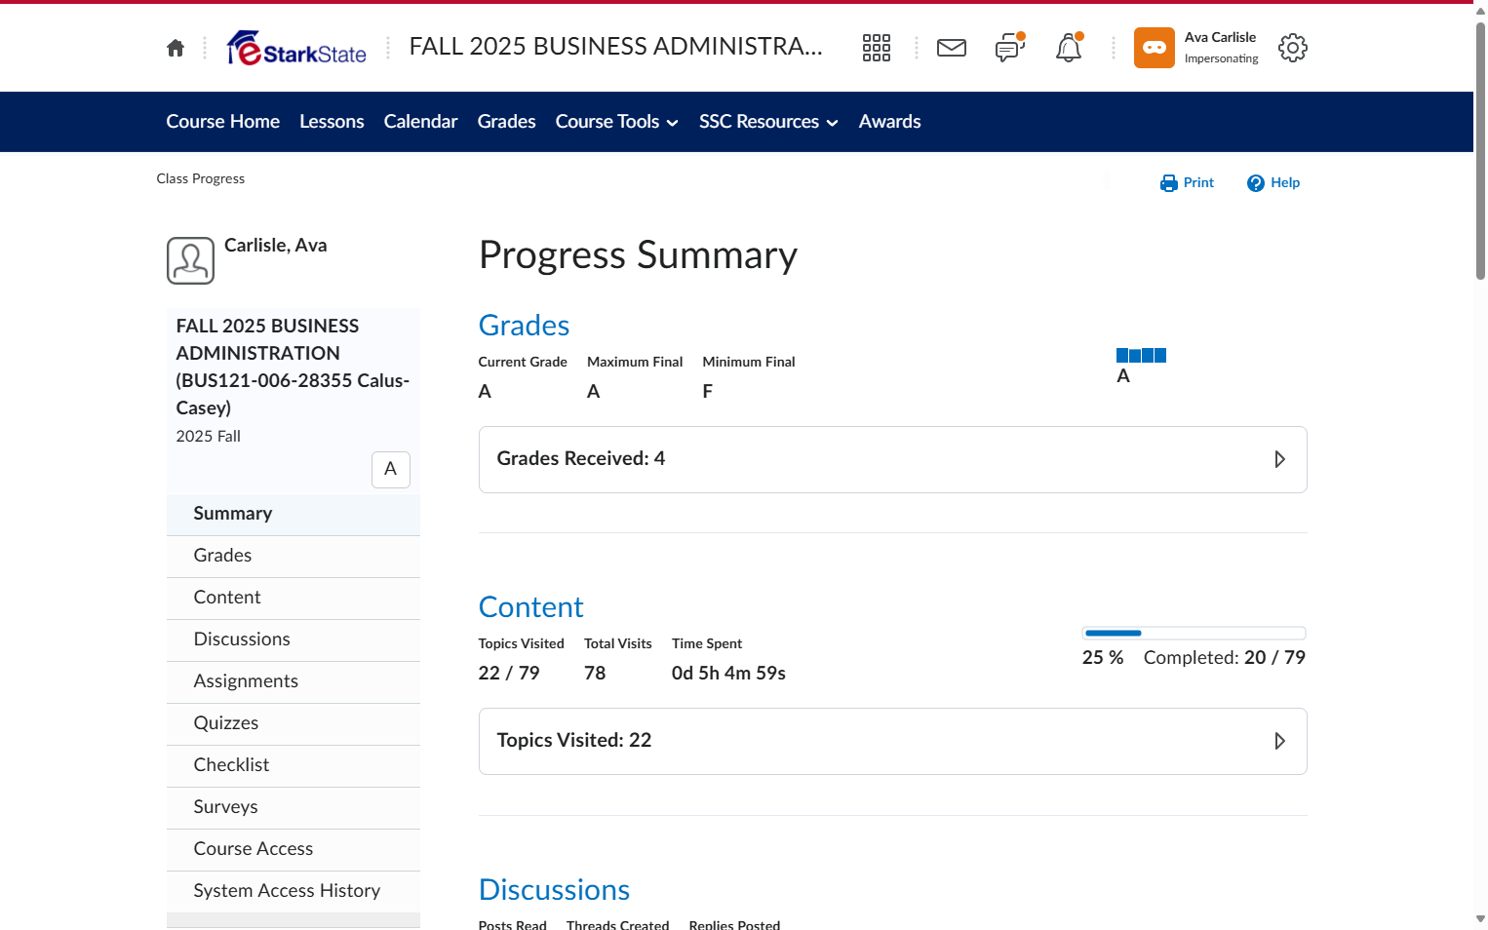Expand the Topics Visited: 22 arrow
The width and height of the screenshot is (1488, 930).
[1279, 741]
